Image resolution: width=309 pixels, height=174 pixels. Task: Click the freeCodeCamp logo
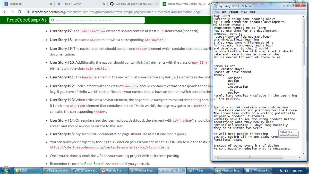pos(26,20)
